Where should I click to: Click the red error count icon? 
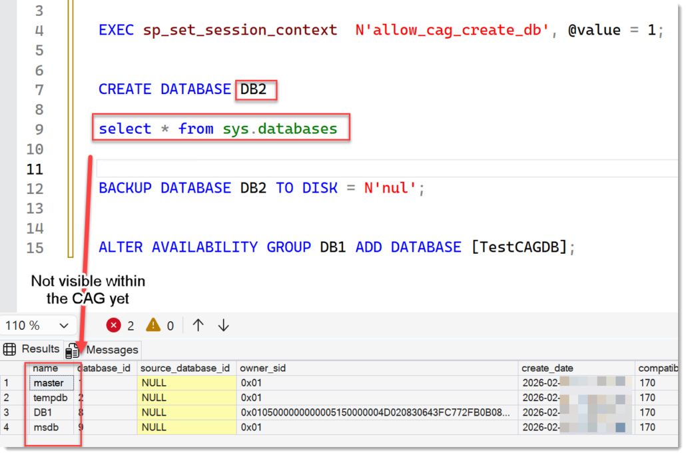pyautogui.click(x=114, y=325)
